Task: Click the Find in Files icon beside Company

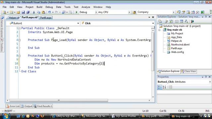Action: click(x=134, y=12)
